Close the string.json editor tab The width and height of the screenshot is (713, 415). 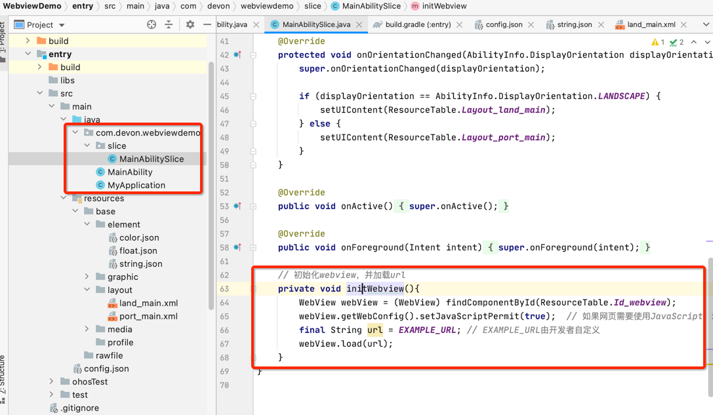click(x=601, y=24)
